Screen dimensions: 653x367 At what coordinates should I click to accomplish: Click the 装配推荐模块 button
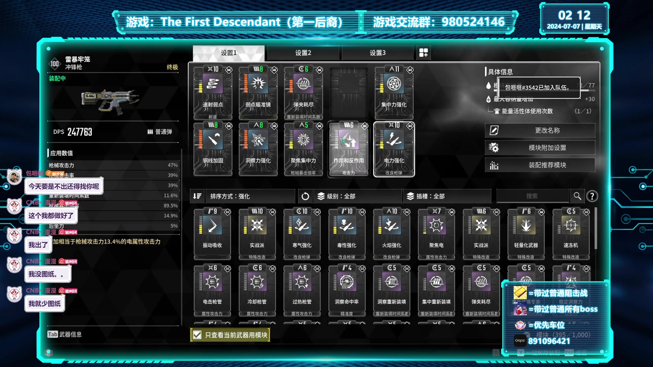pyautogui.click(x=540, y=165)
